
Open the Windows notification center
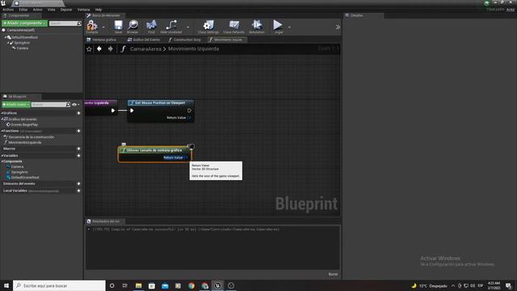coord(508,285)
